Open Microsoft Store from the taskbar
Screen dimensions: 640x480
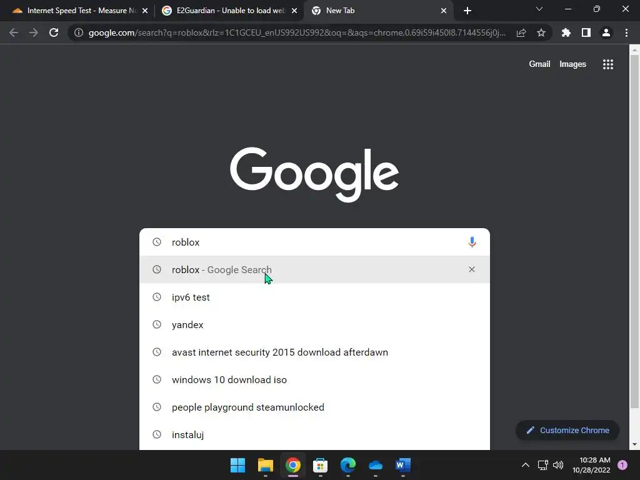click(321, 465)
